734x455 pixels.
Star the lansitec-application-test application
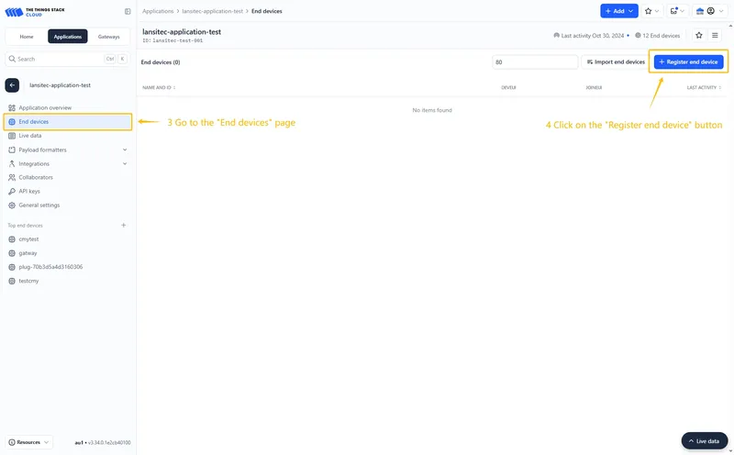pyautogui.click(x=699, y=35)
